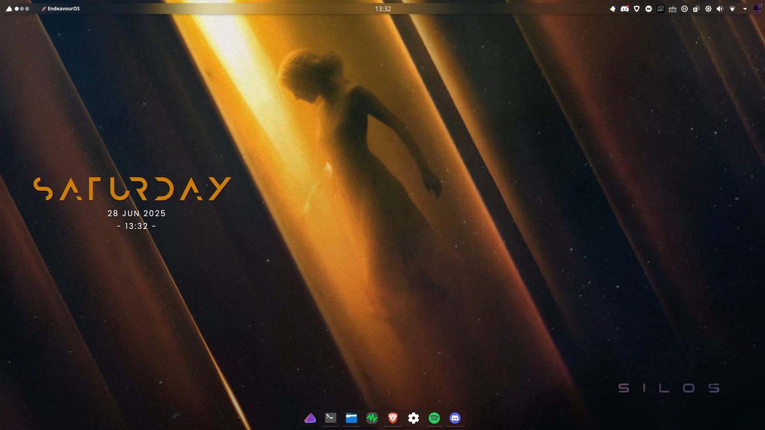Image resolution: width=765 pixels, height=430 pixels.
Task: Open the Discord tray icon
Action: point(625,9)
